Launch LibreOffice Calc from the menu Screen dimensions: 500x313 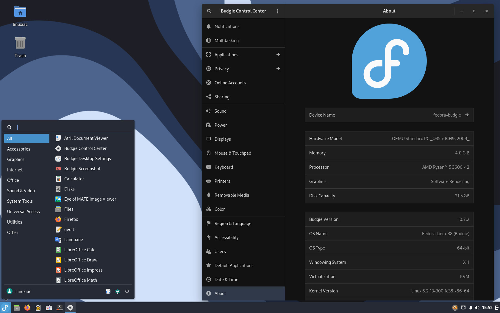coord(92,250)
